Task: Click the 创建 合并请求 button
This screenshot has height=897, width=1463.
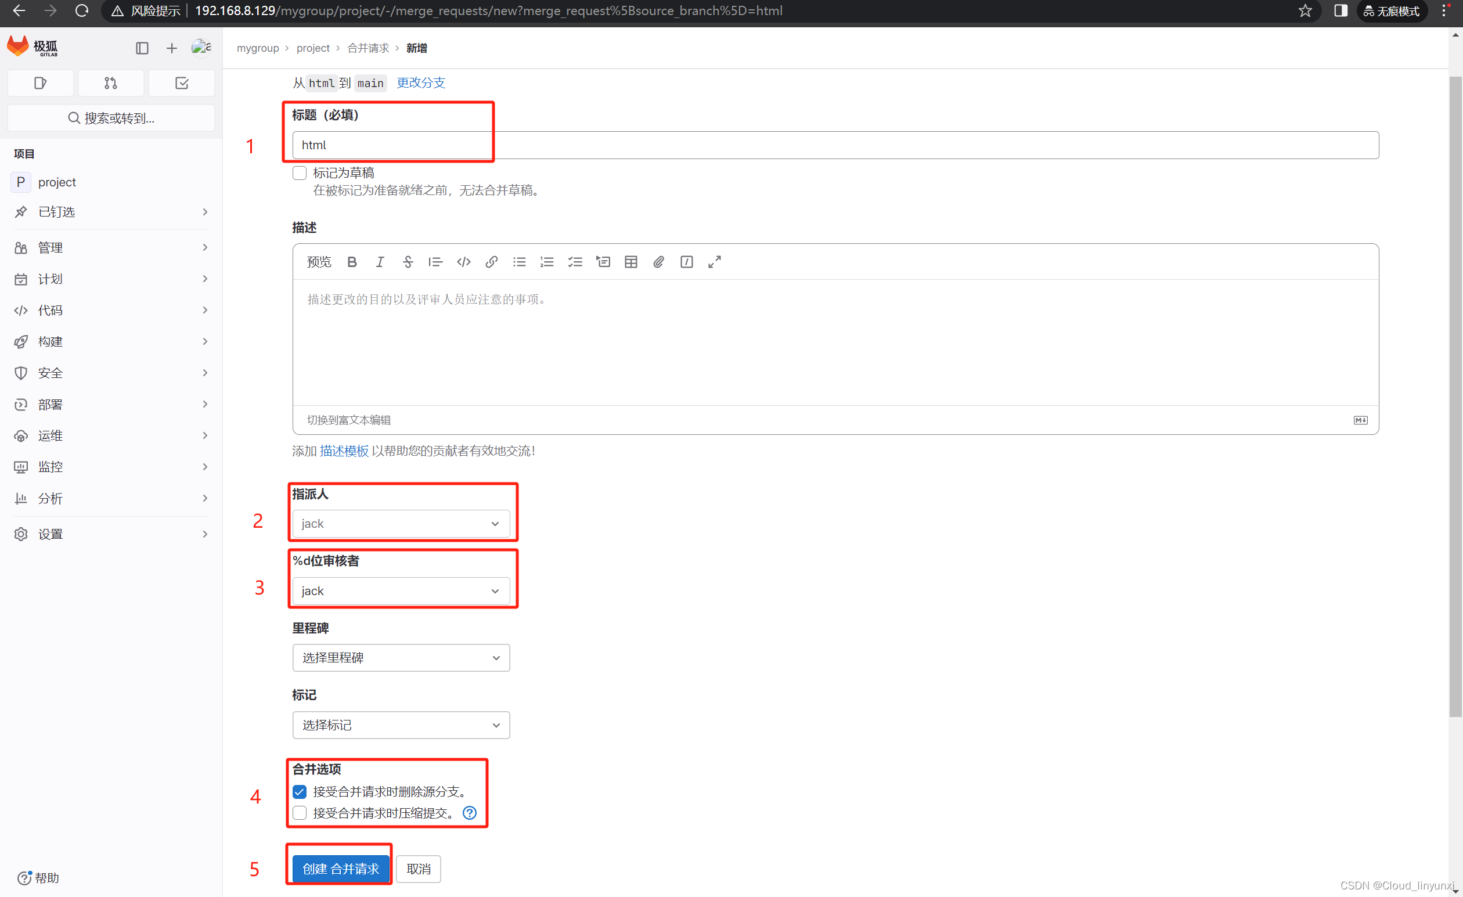Action: tap(340, 869)
